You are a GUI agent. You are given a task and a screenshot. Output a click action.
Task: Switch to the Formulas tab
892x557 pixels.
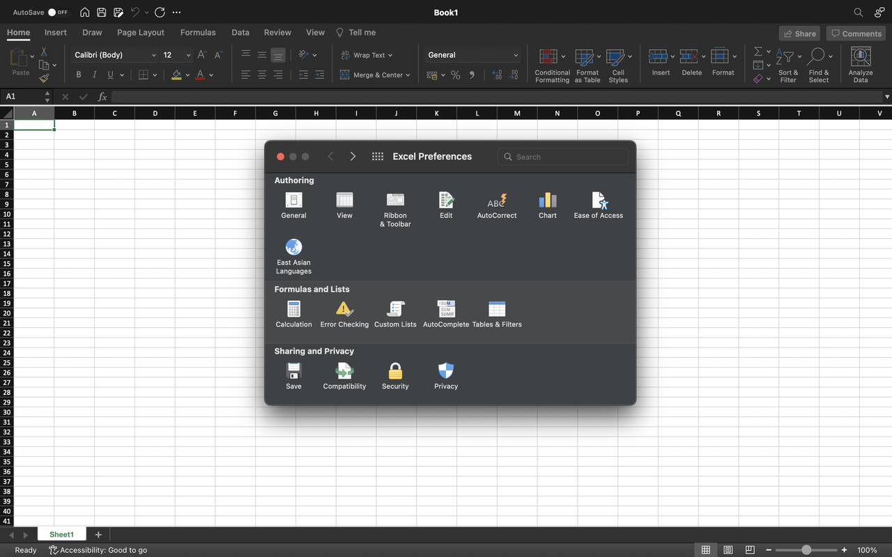point(198,32)
